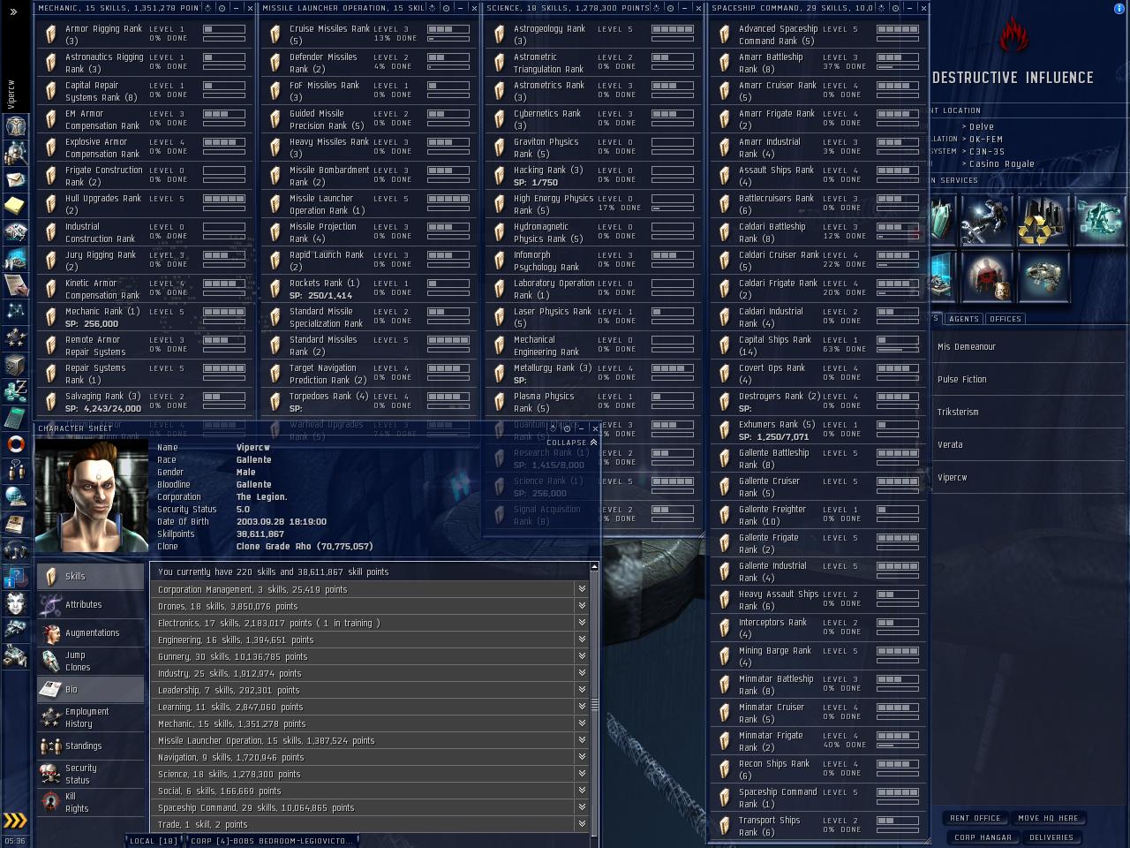Click the circle icon in Science window header
1130x848 pixels.
(x=671, y=8)
